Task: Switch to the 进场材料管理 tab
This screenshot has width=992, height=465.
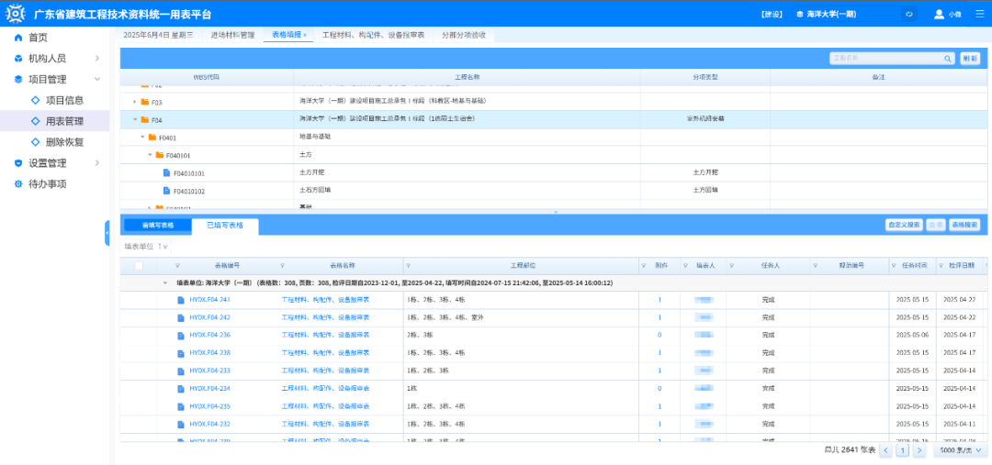Action: click(x=232, y=36)
